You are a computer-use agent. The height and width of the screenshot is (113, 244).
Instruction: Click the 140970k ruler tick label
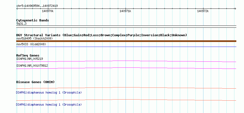click(48, 11)
